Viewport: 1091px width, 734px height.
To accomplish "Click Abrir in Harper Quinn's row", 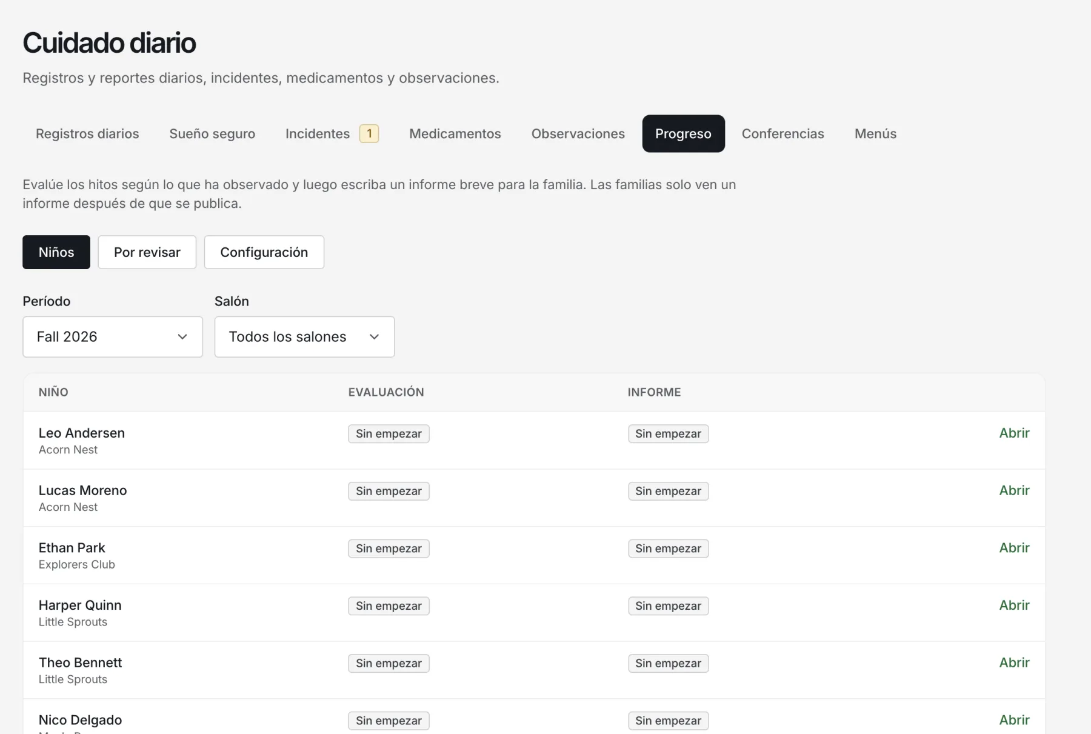I will point(1014,606).
